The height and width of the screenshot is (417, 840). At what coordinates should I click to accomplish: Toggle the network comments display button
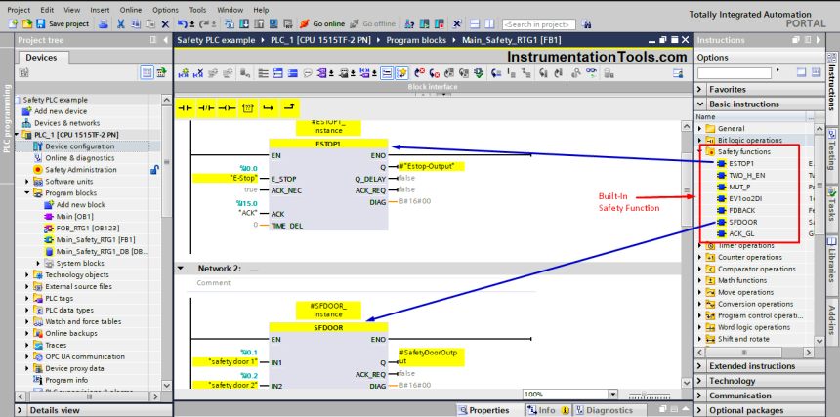tap(386, 73)
